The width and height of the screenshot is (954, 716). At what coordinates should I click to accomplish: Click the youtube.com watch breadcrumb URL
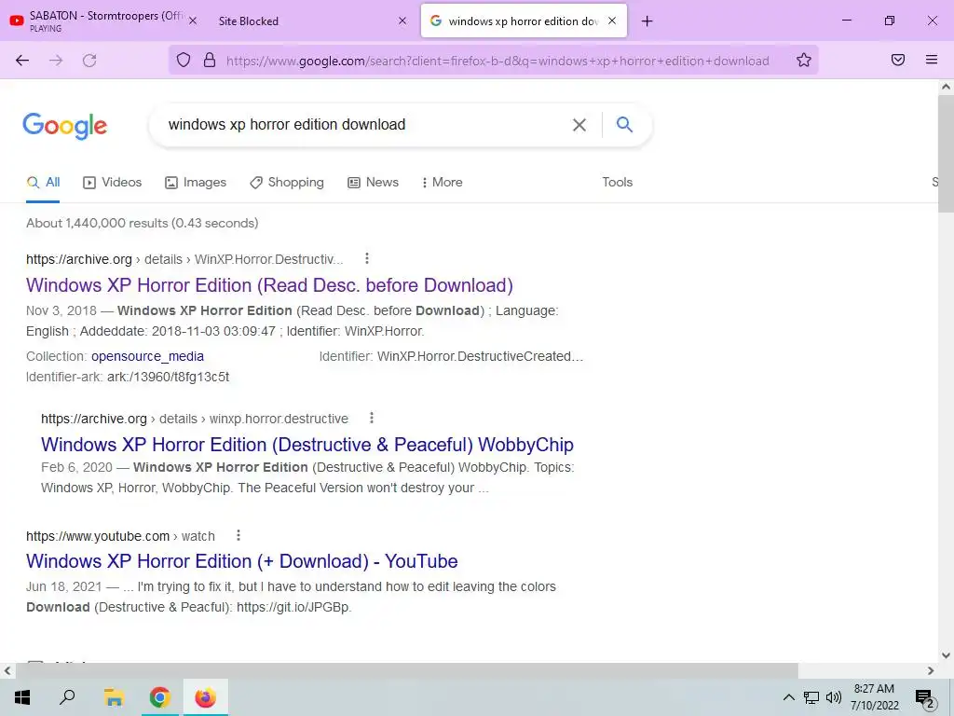pyautogui.click(x=120, y=536)
